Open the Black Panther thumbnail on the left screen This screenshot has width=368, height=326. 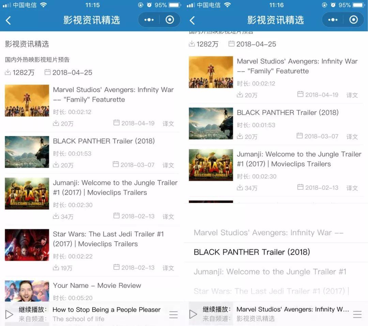(x=27, y=152)
